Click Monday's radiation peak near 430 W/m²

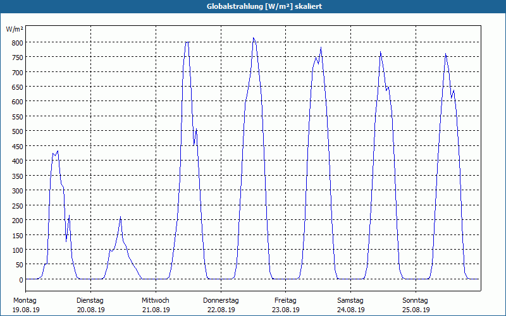[x=58, y=151]
